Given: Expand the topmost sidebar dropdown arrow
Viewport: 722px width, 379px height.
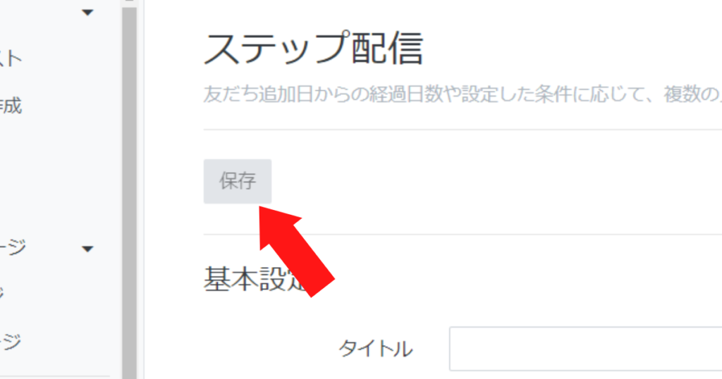Looking at the screenshot, I should (x=87, y=13).
